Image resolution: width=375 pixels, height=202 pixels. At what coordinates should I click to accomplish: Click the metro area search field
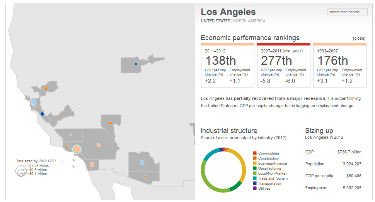click(x=348, y=12)
